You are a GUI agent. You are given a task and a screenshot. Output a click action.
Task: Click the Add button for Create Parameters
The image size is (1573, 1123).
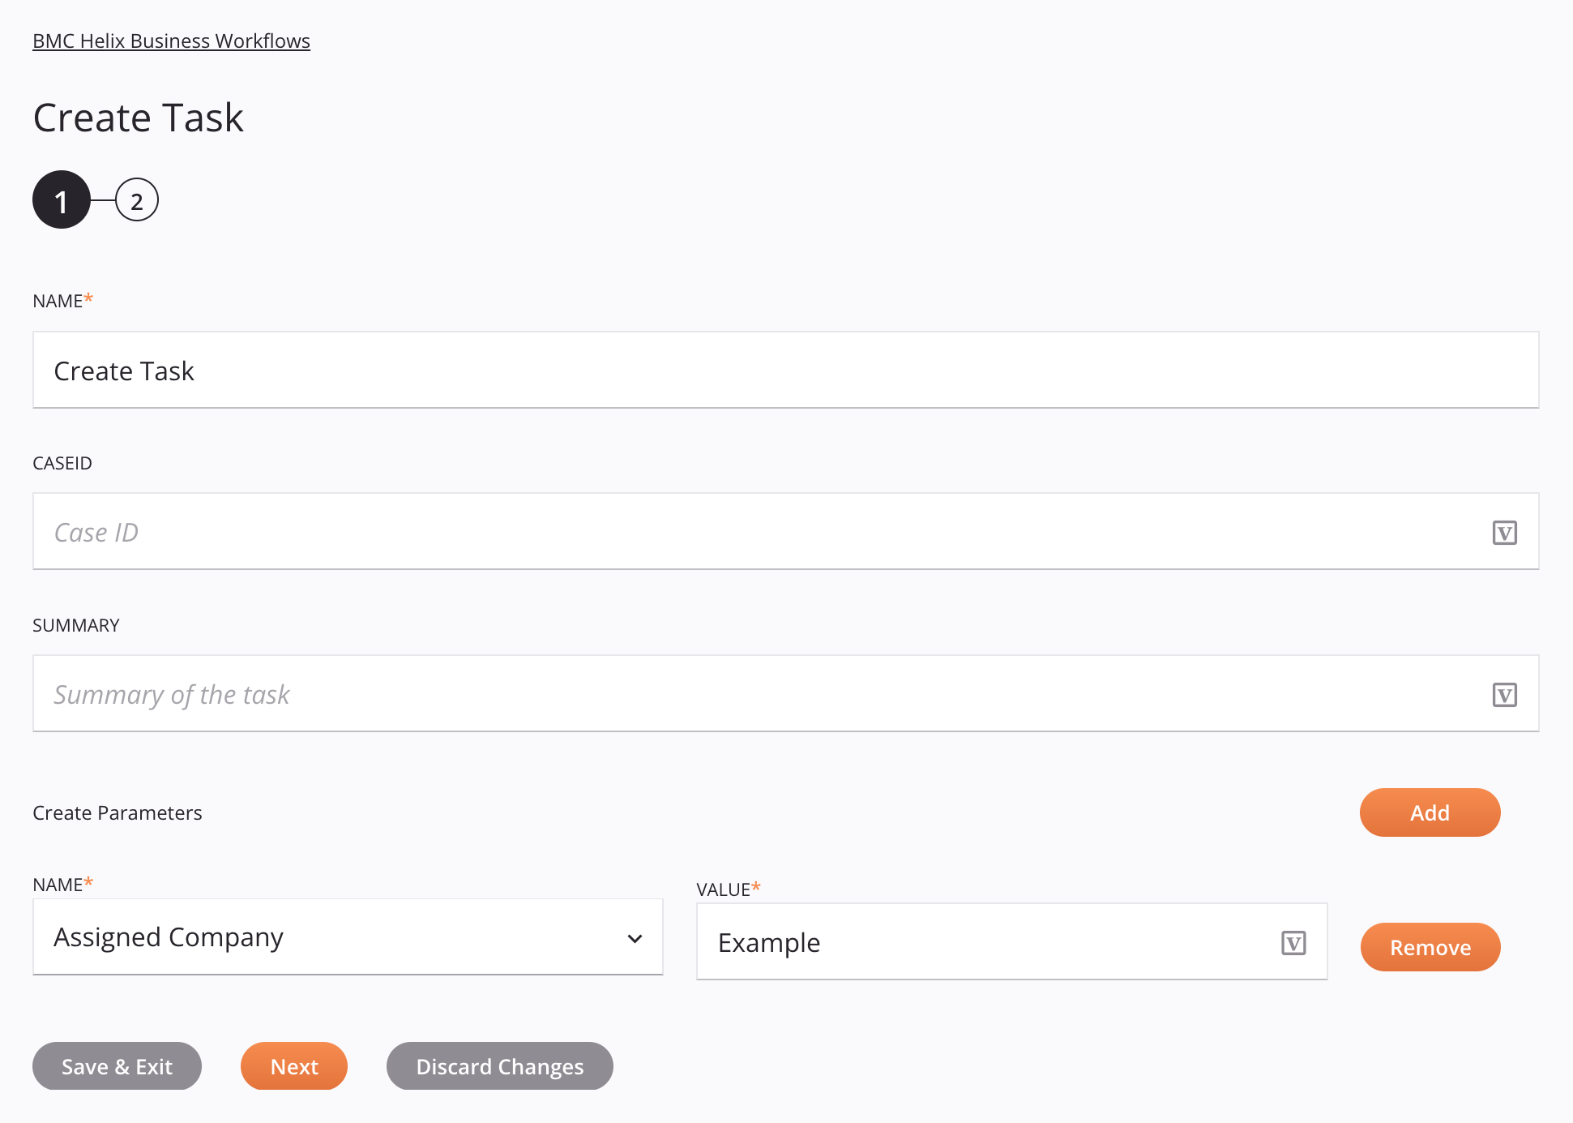pos(1430,812)
